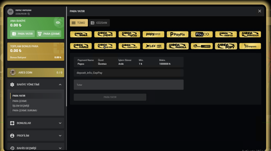Submit the Para Yatır deposit button

(x=110, y=97)
